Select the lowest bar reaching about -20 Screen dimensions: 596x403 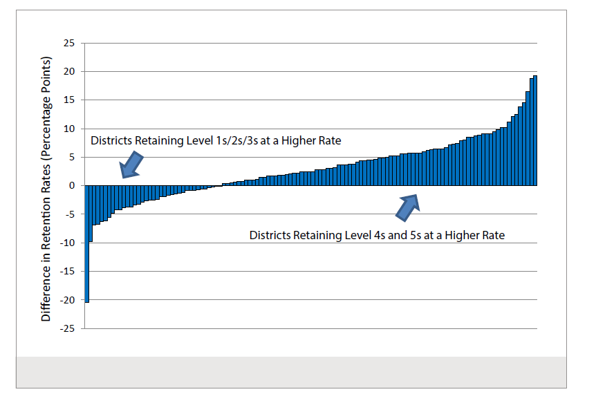(x=86, y=244)
